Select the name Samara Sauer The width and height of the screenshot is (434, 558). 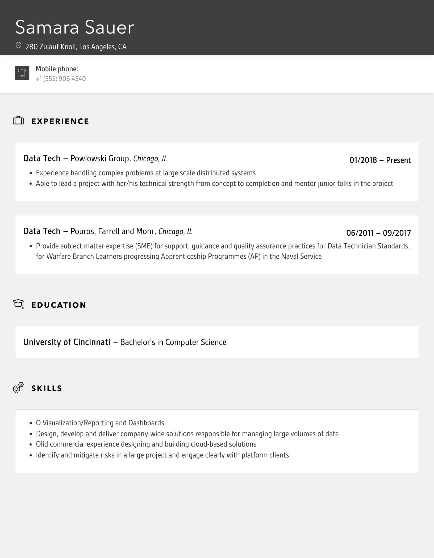(74, 27)
